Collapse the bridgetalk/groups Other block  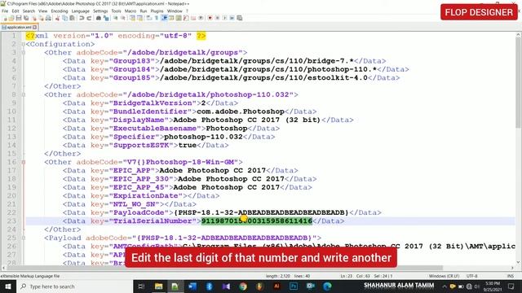[24, 52]
